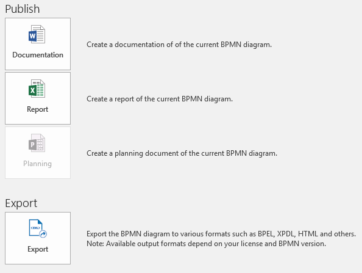The width and height of the screenshot is (362, 273).
Task: Click the 'Create a documentation' description text
Action: 179,45
